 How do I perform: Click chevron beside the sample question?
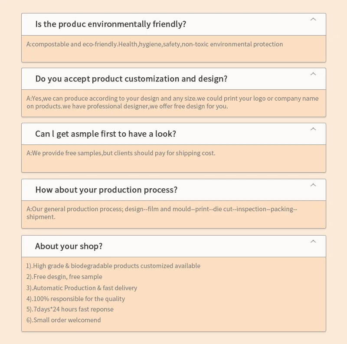[313, 129]
